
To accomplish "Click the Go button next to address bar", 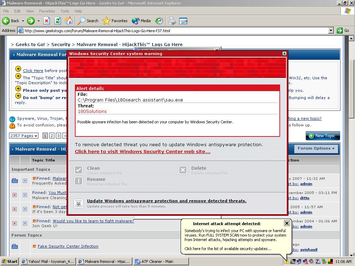I will (343, 30).
